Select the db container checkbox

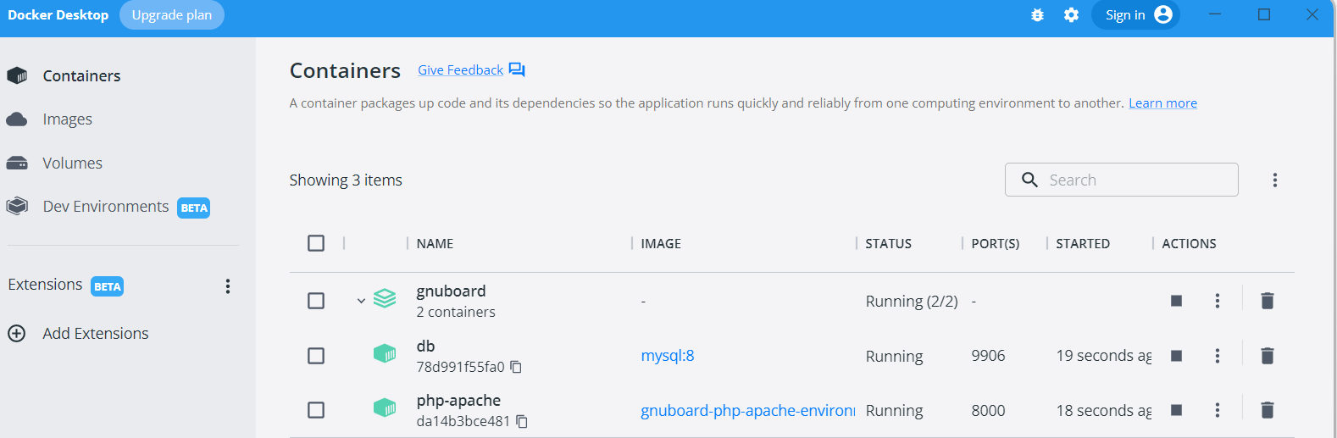tap(316, 356)
